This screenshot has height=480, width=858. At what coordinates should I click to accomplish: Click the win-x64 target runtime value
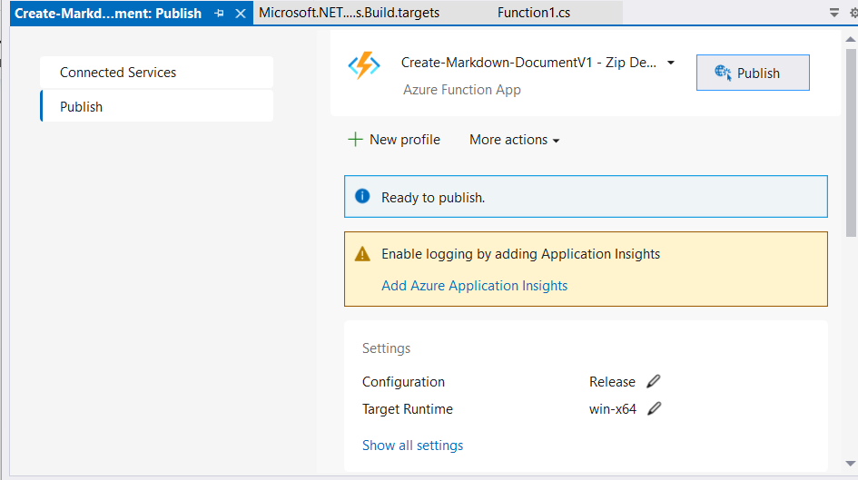click(612, 409)
